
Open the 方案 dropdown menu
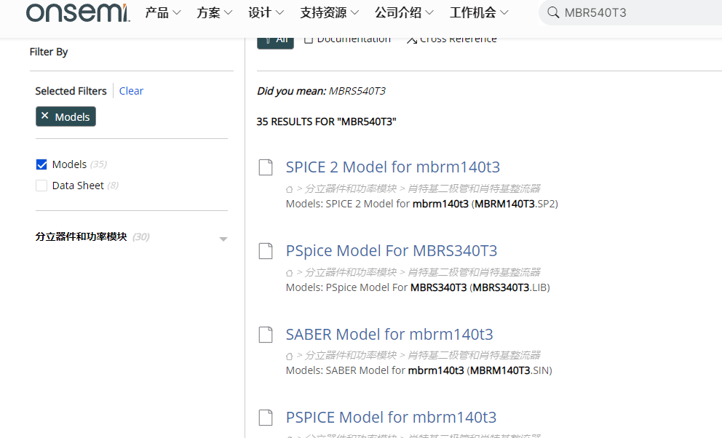tap(214, 12)
